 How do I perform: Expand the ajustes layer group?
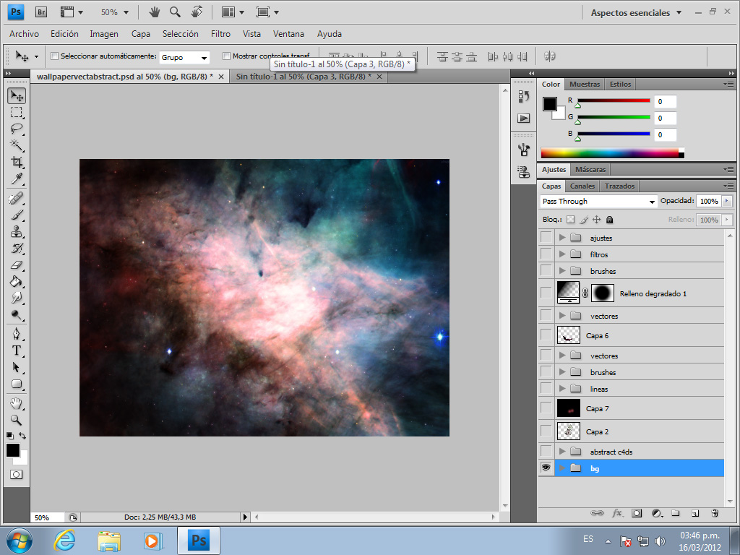click(x=562, y=238)
